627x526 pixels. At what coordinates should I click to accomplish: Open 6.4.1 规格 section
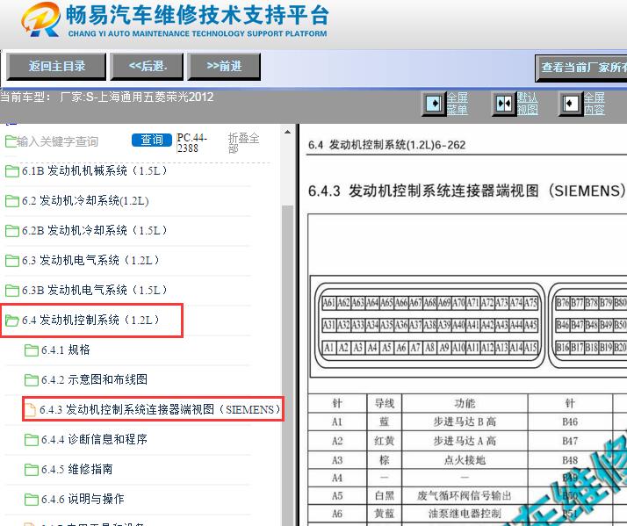(66, 350)
